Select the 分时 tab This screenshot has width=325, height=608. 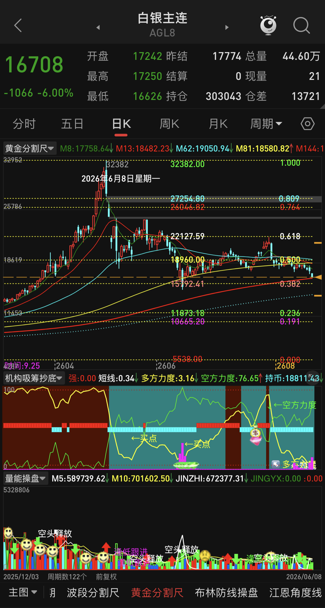pos(24,124)
